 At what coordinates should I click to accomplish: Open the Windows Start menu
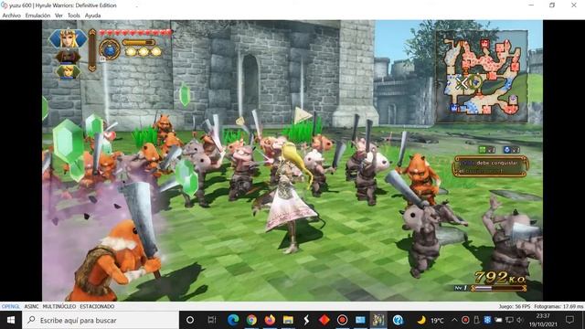(x=11, y=320)
